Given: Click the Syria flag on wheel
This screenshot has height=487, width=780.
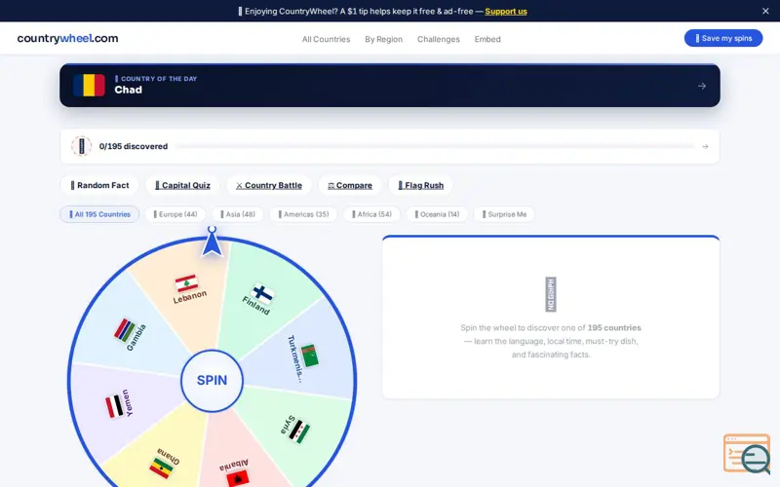Looking at the screenshot, I should [300, 431].
